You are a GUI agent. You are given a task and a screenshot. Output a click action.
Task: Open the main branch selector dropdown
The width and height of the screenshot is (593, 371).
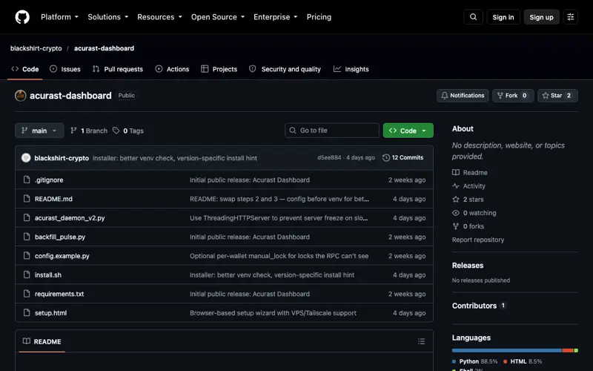(39, 131)
